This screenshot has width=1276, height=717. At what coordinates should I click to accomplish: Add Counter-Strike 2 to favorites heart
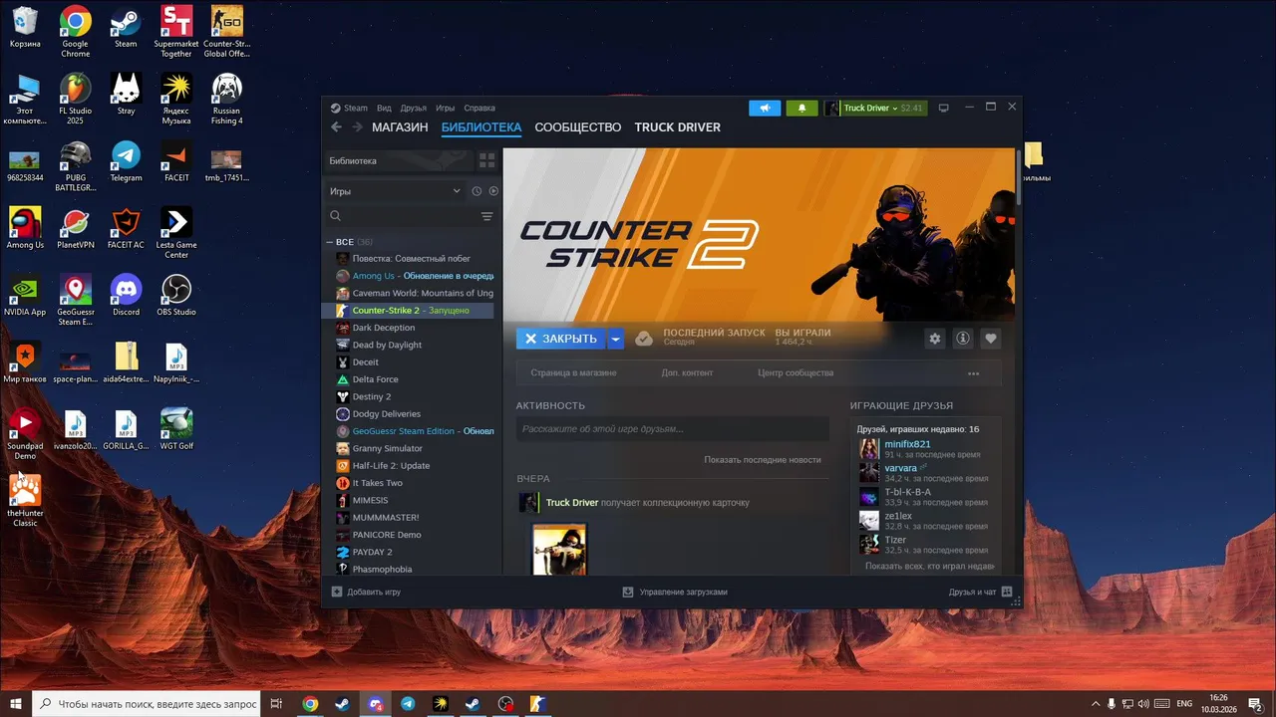tap(991, 339)
